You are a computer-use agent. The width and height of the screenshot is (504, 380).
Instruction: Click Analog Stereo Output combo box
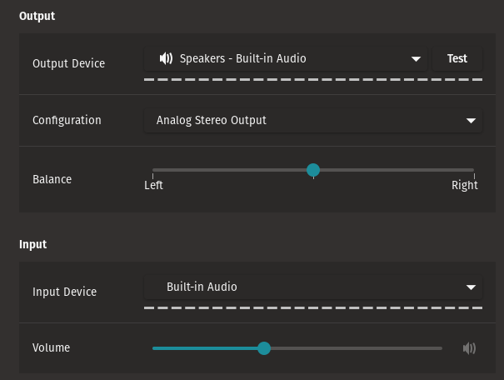pyautogui.click(x=313, y=121)
